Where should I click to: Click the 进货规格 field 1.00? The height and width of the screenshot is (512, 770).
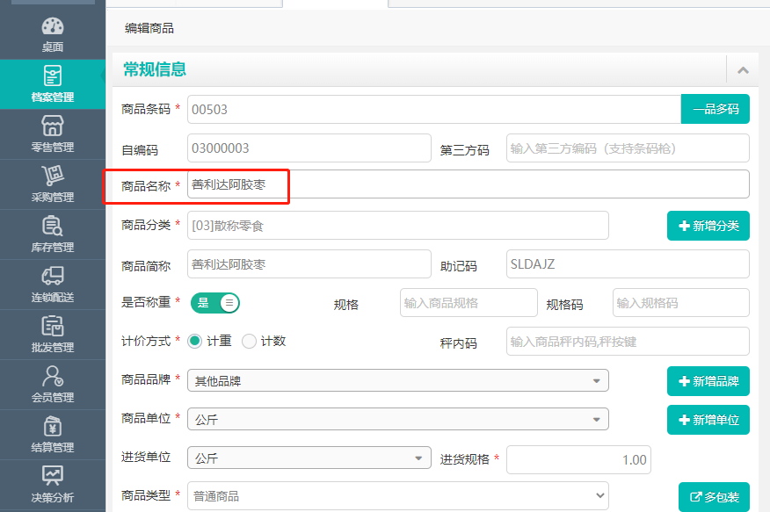(578, 460)
